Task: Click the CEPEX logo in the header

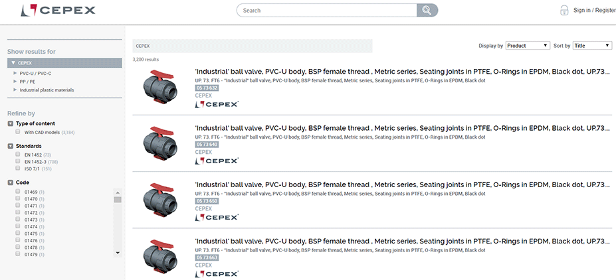Action: pyautogui.click(x=58, y=10)
